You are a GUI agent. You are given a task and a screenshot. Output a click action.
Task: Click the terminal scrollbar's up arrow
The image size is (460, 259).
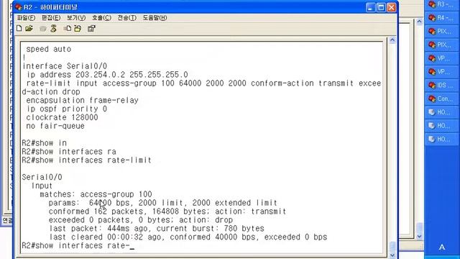392,40
